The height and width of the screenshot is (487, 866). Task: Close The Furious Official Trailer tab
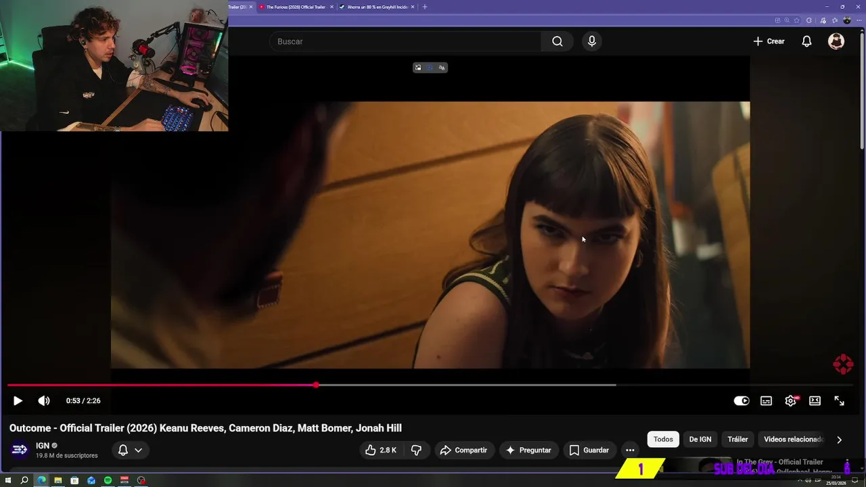332,7
